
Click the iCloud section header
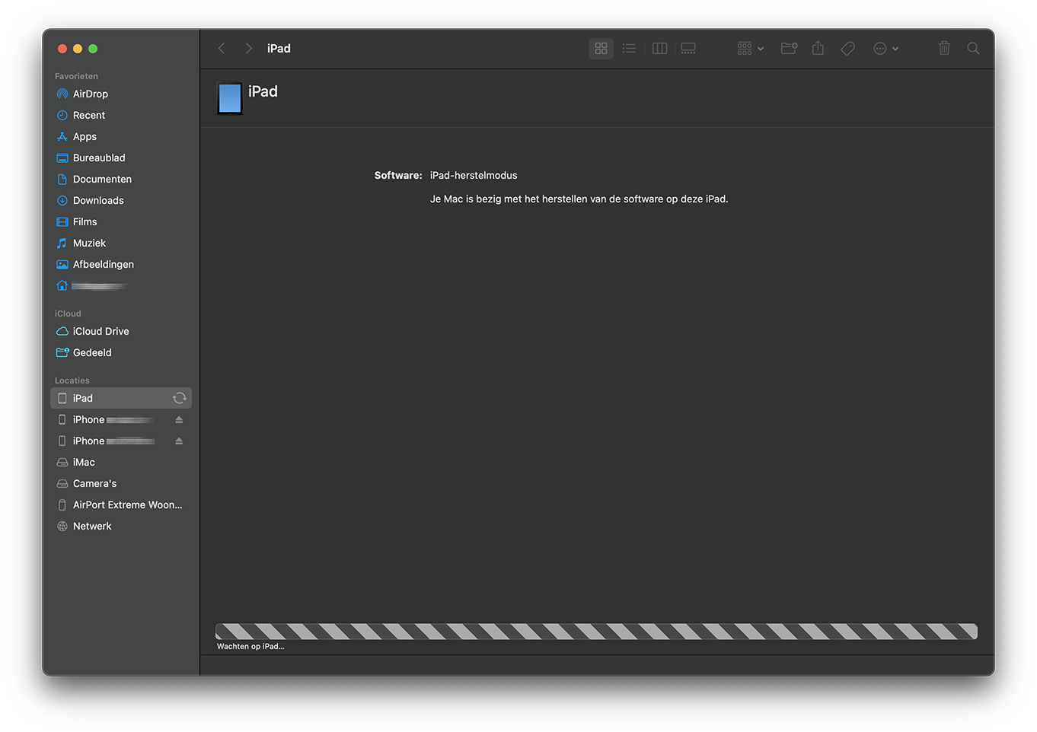(x=68, y=313)
